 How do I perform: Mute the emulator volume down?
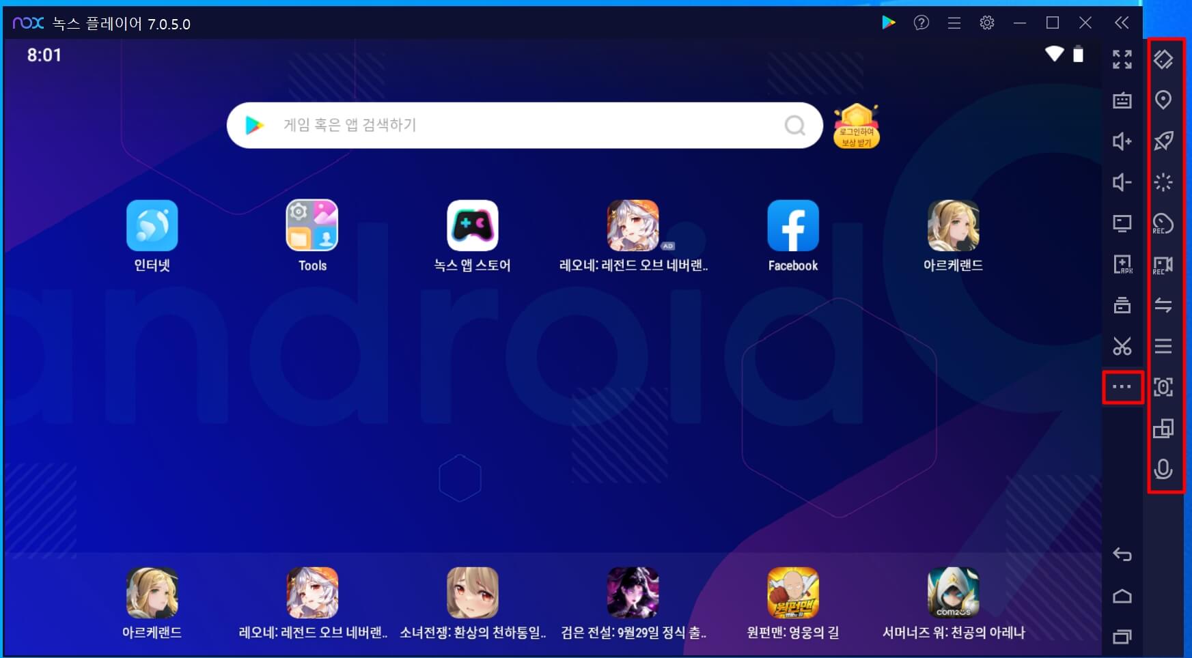(x=1122, y=182)
